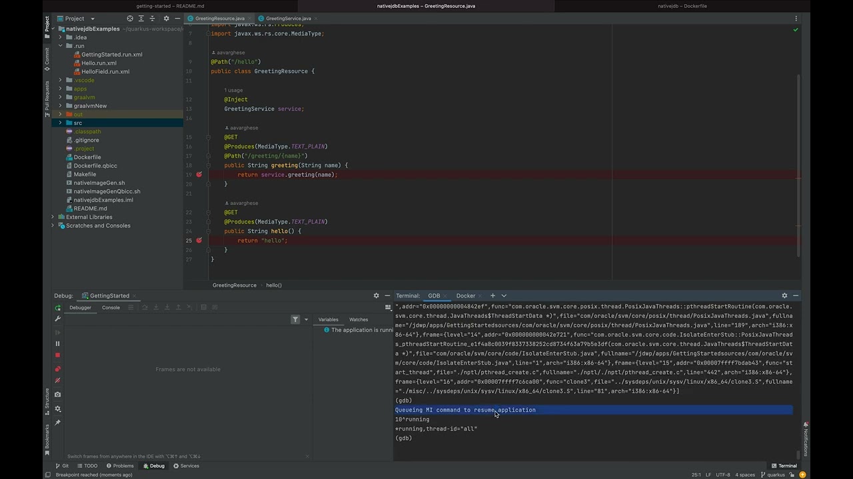Image resolution: width=853 pixels, height=479 pixels.
Task: Open Commit side panel
Action: tap(47, 59)
